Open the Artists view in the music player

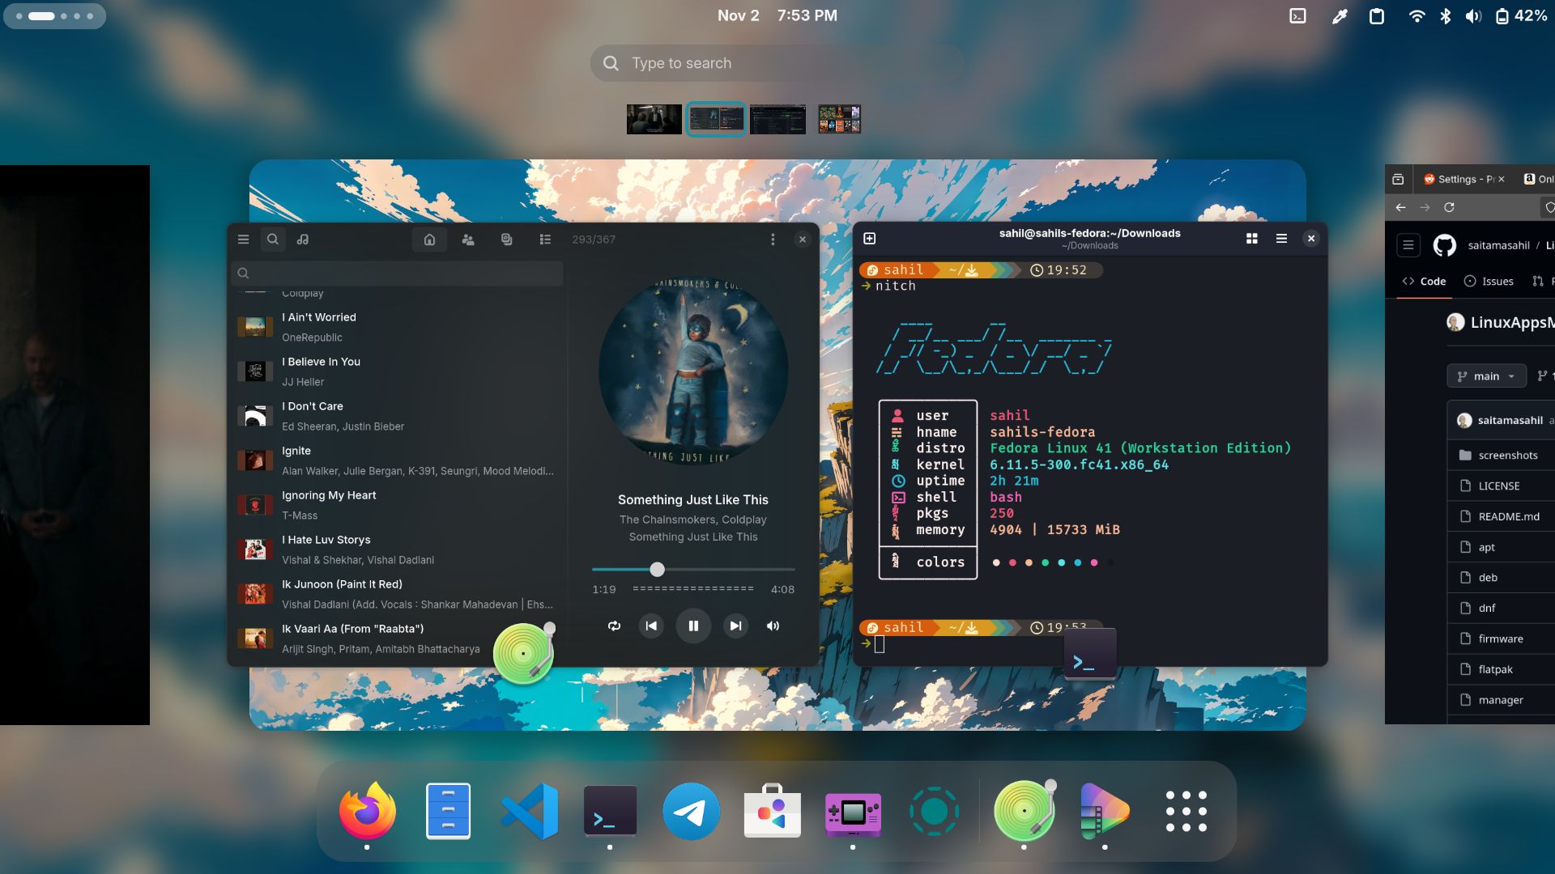(x=468, y=239)
